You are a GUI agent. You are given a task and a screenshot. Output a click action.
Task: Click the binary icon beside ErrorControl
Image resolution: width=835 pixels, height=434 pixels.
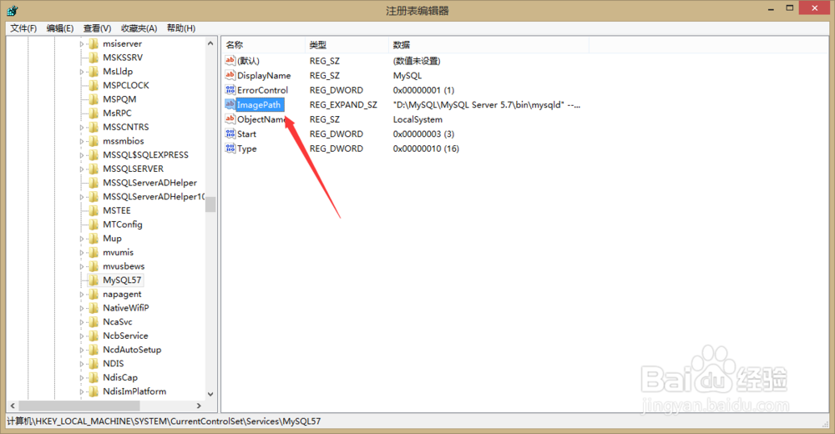click(x=230, y=90)
